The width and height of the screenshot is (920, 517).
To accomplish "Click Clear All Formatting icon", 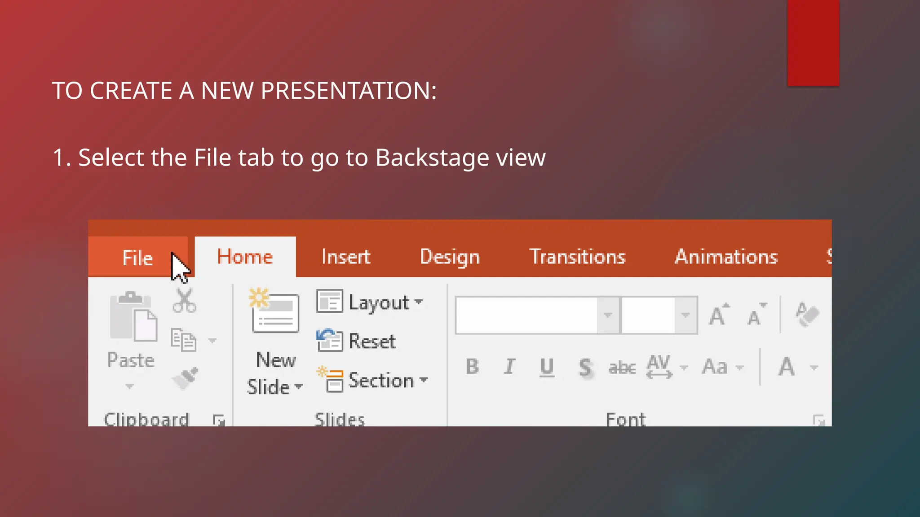I will 807,314.
